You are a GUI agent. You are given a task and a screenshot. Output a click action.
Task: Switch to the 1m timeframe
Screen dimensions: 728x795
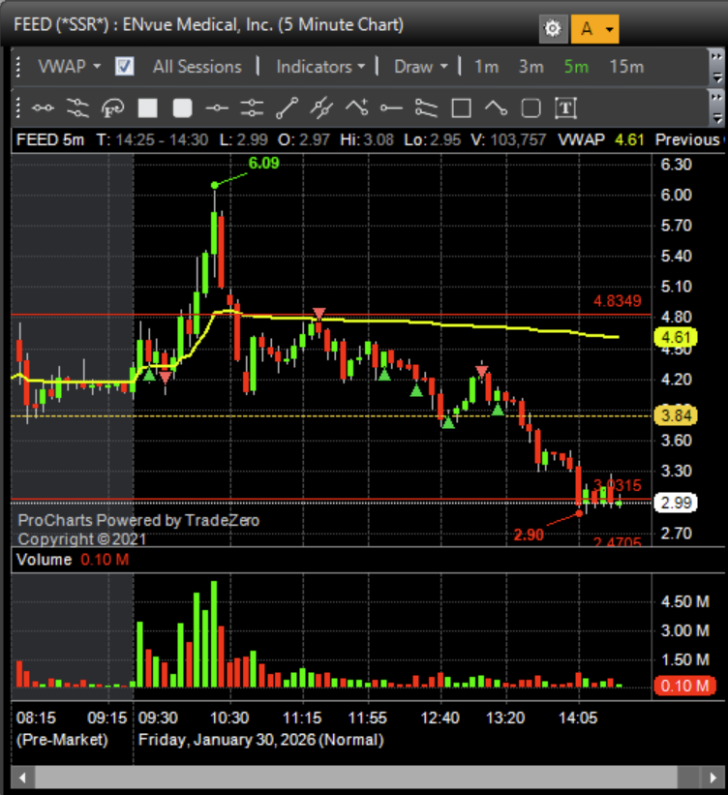pos(486,67)
